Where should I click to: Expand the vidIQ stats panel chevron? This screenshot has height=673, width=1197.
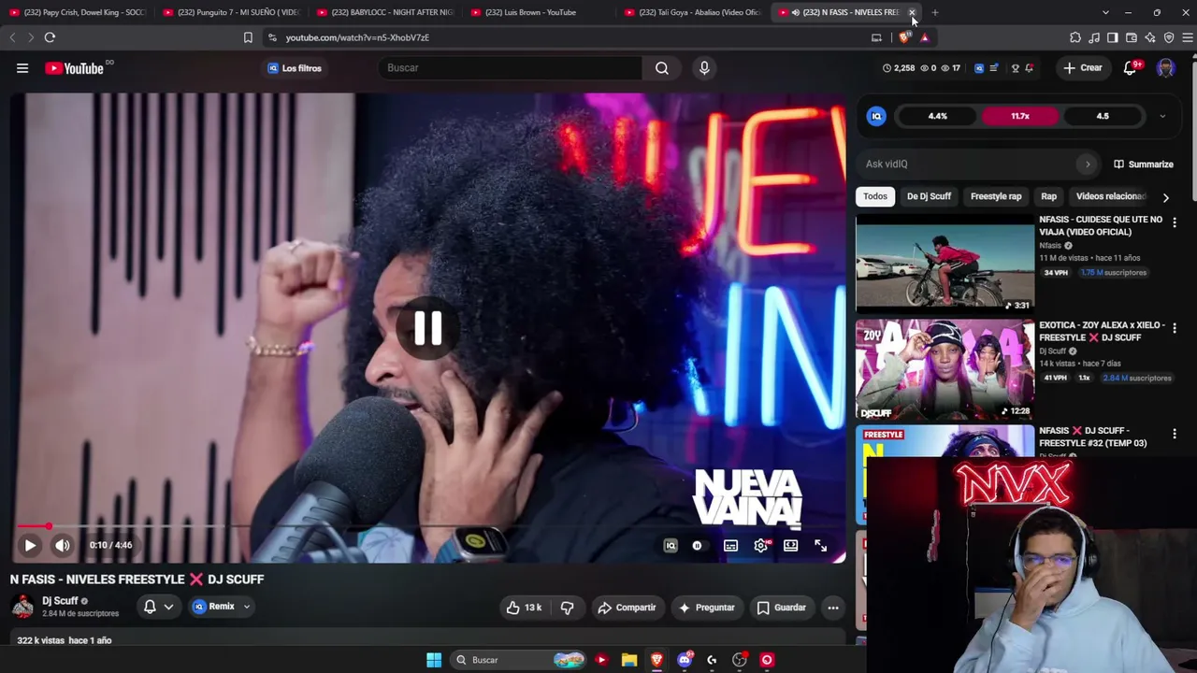click(1162, 116)
